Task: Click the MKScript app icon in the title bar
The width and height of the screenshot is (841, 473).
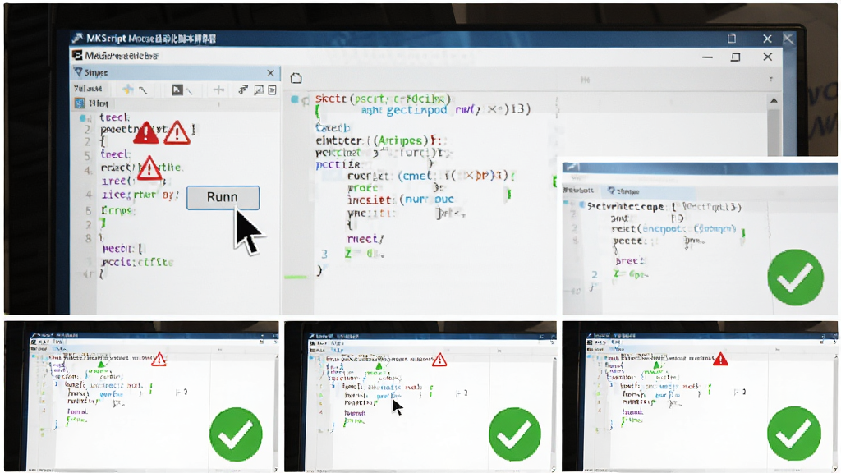Action: (78, 38)
